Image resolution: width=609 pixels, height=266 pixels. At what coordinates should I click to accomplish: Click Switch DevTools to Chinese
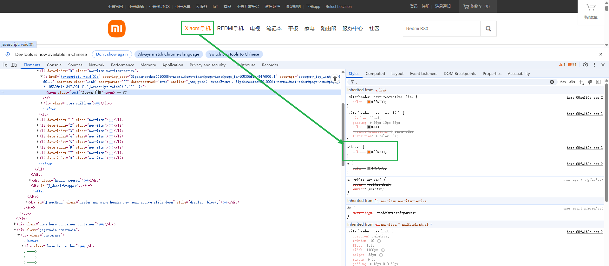click(x=234, y=54)
